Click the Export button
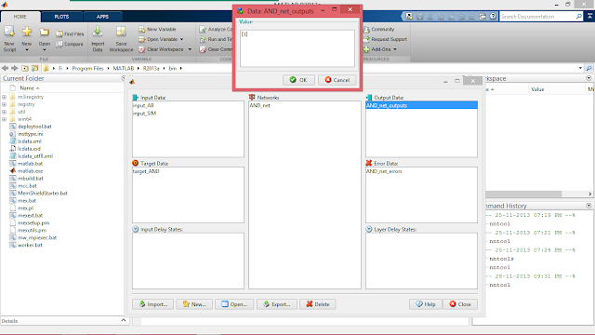595x335 pixels. (x=277, y=304)
